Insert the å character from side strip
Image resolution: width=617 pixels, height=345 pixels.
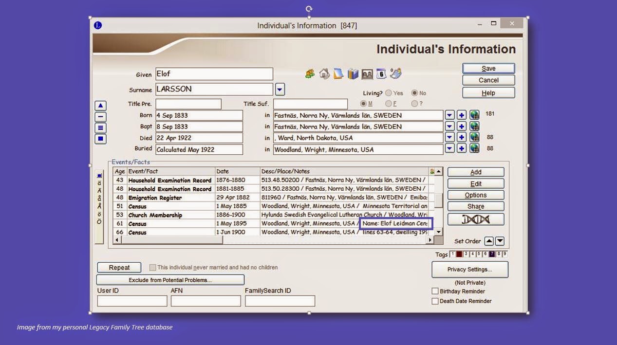click(99, 199)
